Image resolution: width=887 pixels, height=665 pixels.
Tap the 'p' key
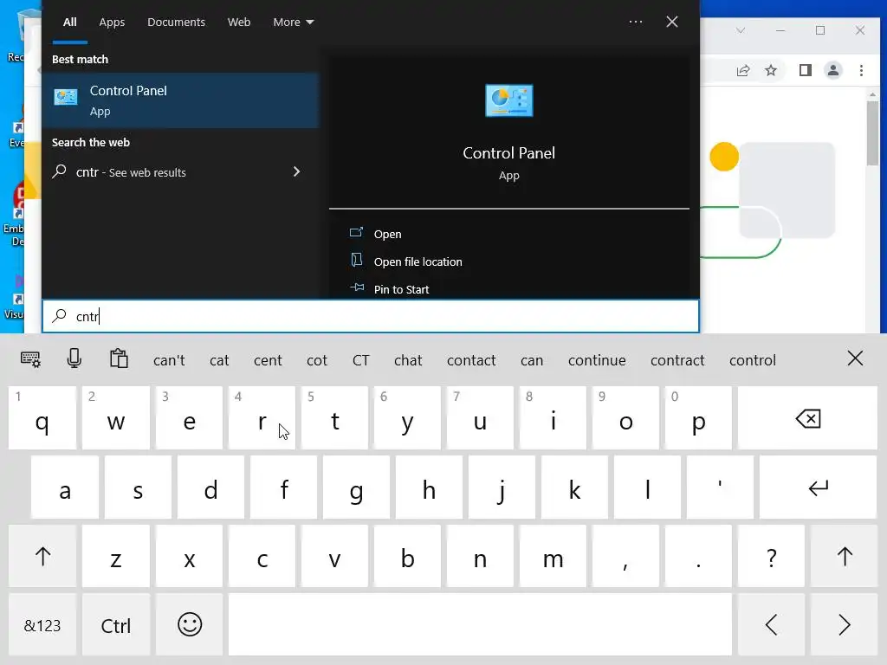pyautogui.click(x=698, y=418)
